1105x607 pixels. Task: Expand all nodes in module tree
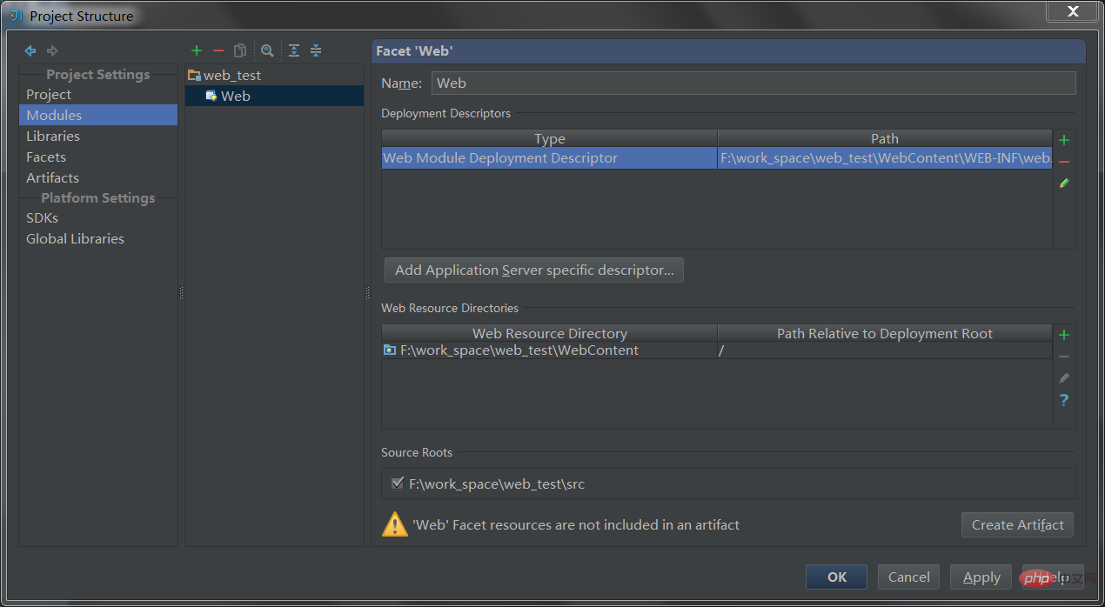[x=294, y=51]
